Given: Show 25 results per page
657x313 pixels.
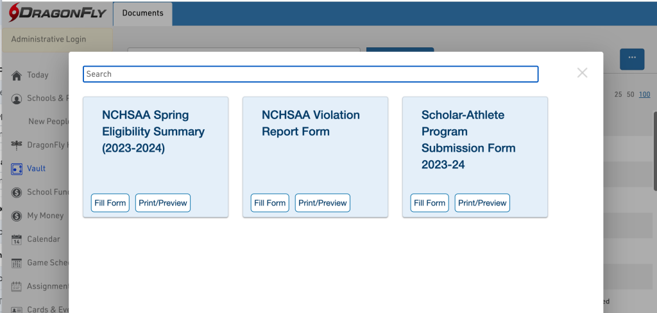Looking at the screenshot, I should click(x=619, y=95).
